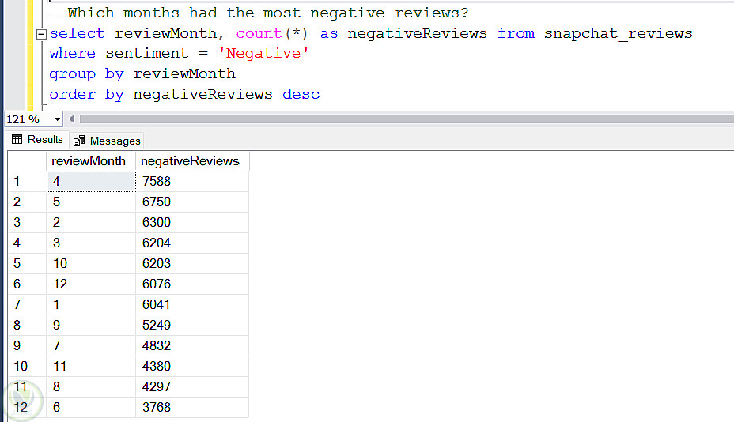The image size is (734, 422).
Task: Click the 'group by' keyword in query
Action: pyautogui.click(x=86, y=74)
